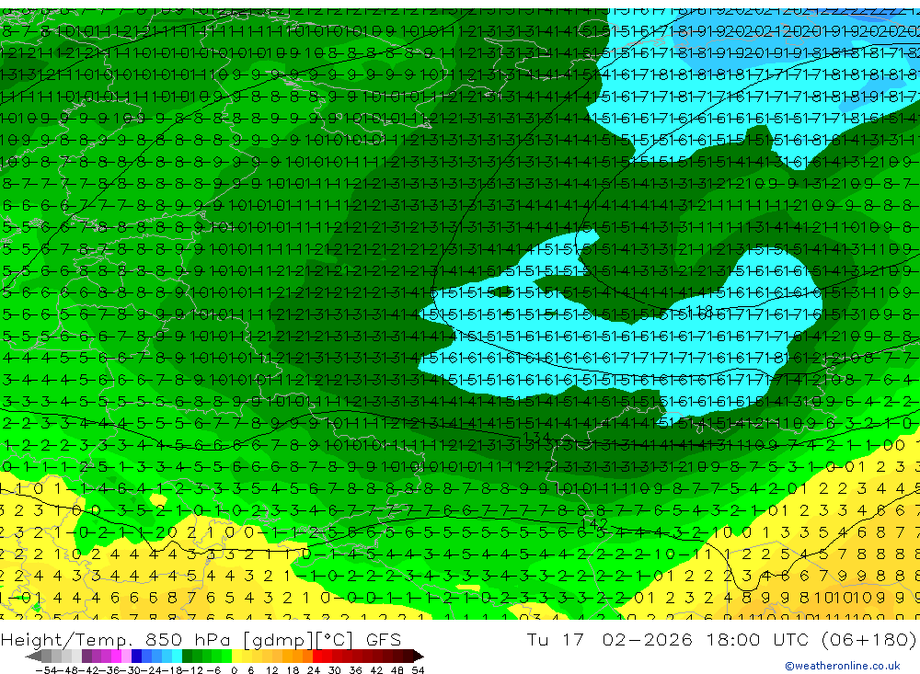Click the dark gray left arrow of color legend
The width and height of the screenshot is (920, 674).
(x=33, y=657)
